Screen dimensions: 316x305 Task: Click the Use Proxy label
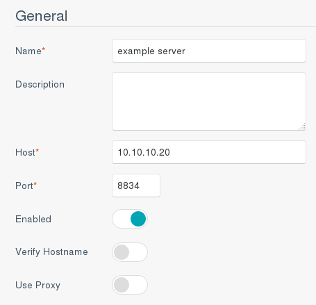coord(38,285)
